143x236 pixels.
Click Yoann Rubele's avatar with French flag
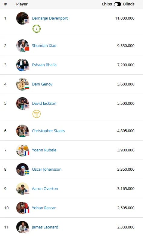coord(23,150)
